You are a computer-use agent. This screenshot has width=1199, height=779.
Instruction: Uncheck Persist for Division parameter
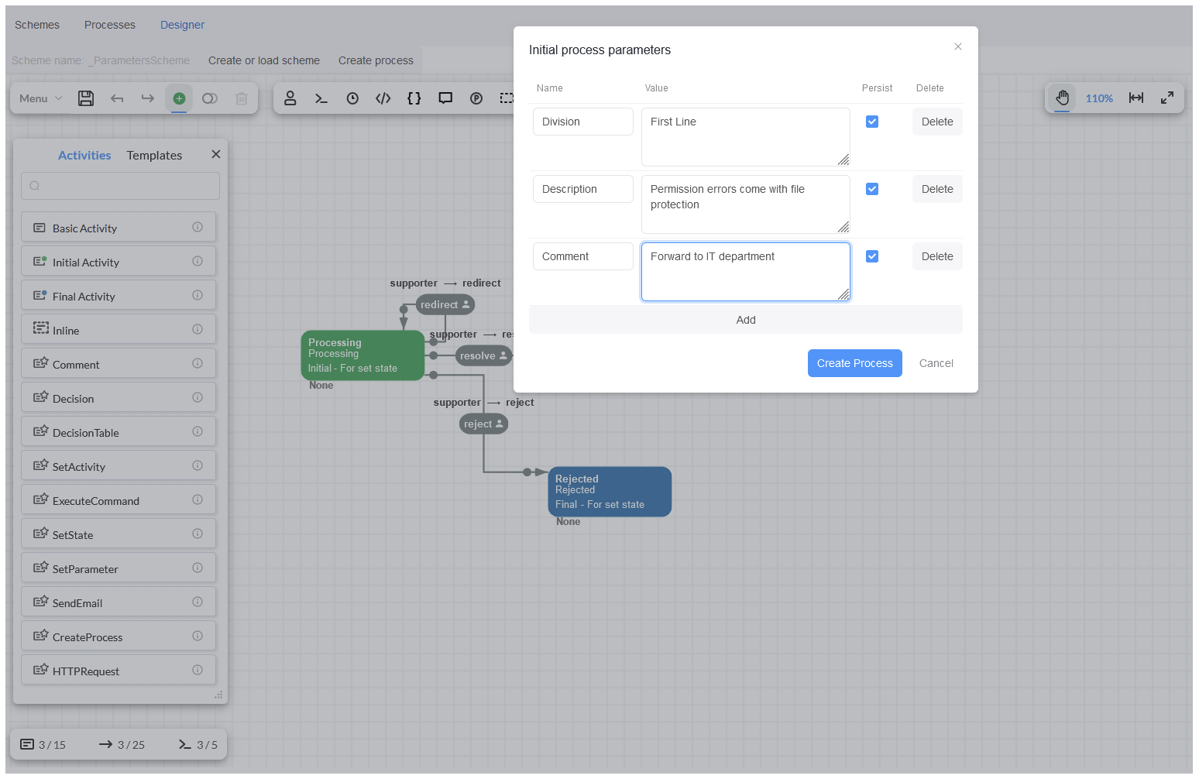[x=872, y=122]
